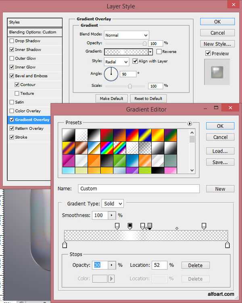Click Cancel in Gradient Editor
The image size is (242, 303).
click(220, 137)
